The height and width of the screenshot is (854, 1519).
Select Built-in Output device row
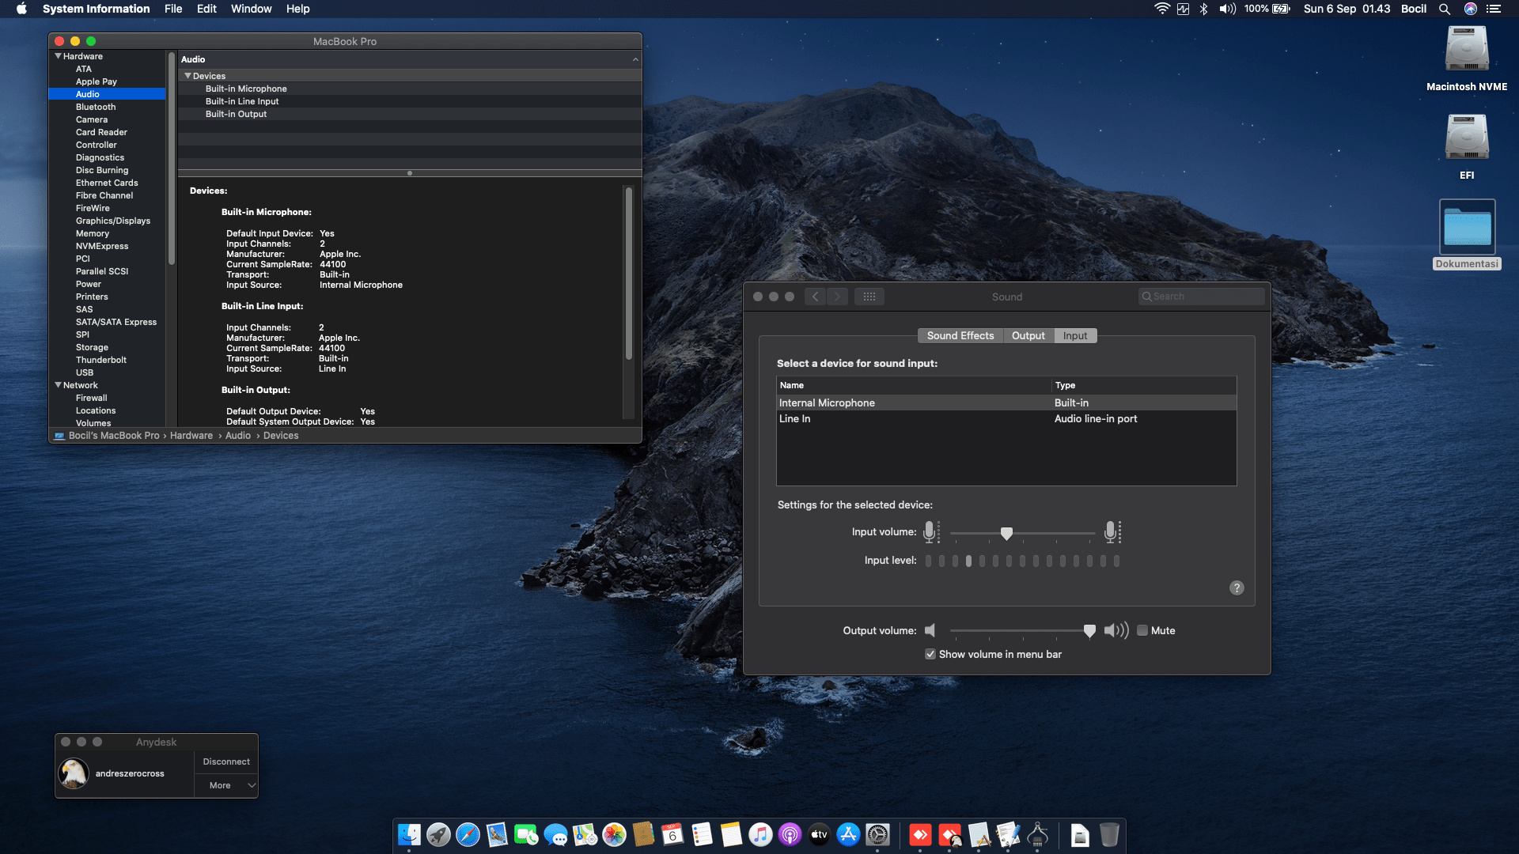click(x=409, y=114)
